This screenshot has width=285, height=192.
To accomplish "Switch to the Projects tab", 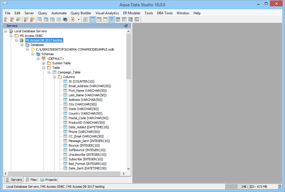I will pos(48,180).
